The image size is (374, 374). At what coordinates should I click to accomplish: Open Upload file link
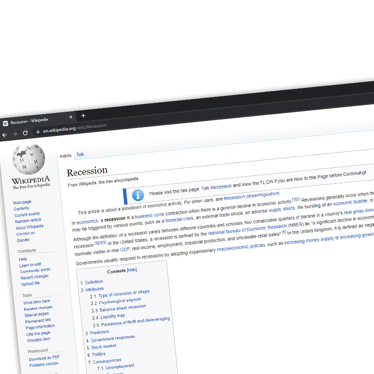(x=30, y=284)
